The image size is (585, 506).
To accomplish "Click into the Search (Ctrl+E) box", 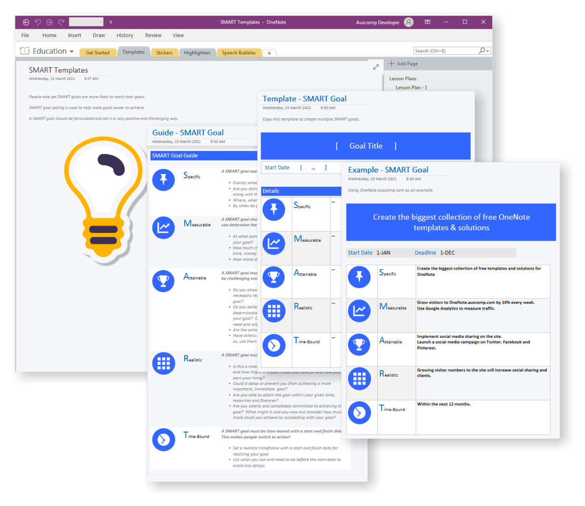I will point(445,51).
